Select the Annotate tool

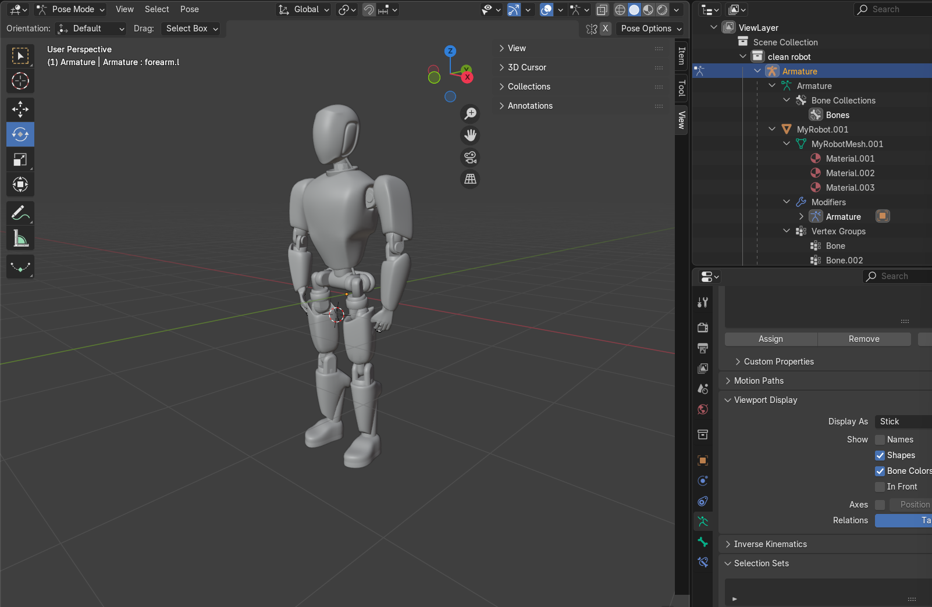20,213
